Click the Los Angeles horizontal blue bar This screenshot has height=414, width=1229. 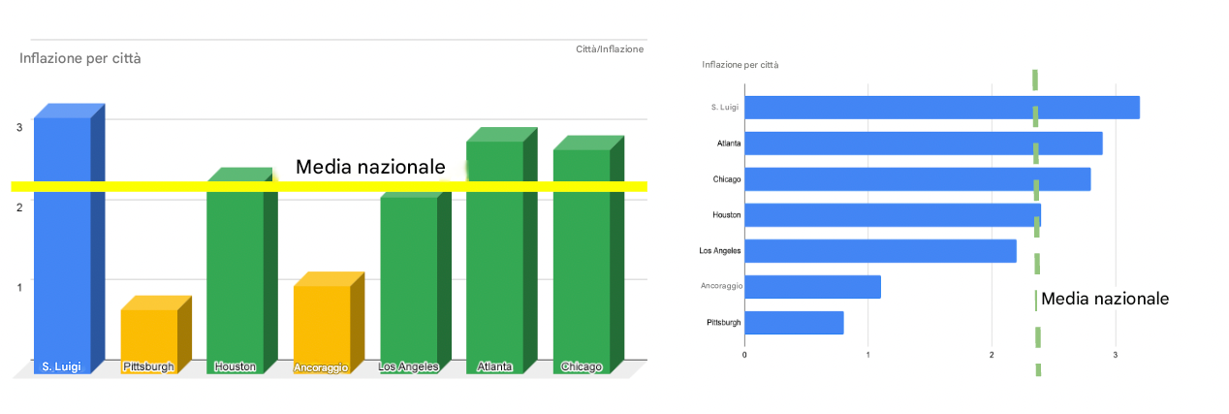point(879,251)
